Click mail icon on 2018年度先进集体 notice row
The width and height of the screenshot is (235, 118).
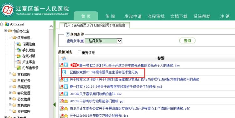pos(61,65)
